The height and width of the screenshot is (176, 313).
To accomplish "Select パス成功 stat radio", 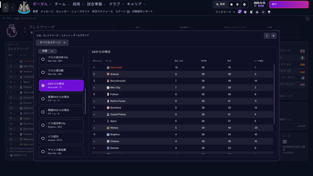I will click(x=43, y=138).
